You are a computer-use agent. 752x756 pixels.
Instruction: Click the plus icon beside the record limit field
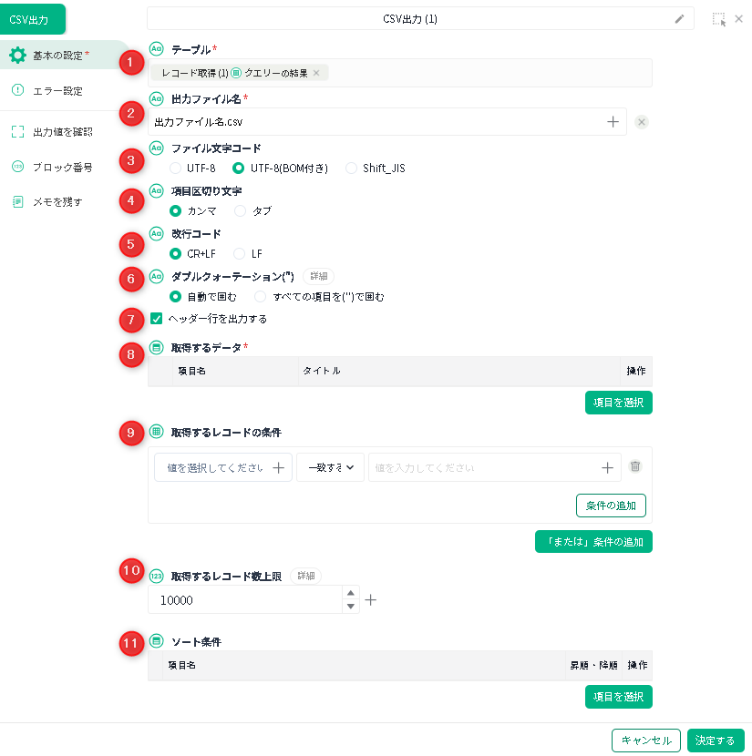point(371,600)
